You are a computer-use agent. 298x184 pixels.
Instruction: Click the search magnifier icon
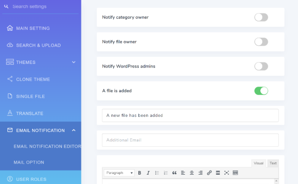(6, 7)
